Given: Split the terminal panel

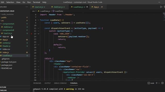Looking at the screenshot, I should (162, 83).
